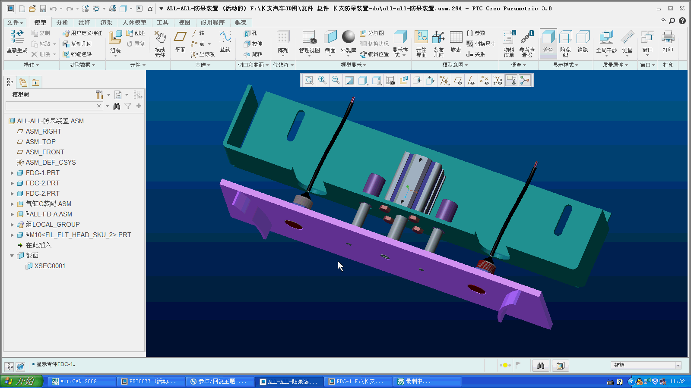This screenshot has width=691, height=388.
Task: Switch to AutoCAD 2008 in the taskbar
Action: pyautogui.click(x=81, y=382)
